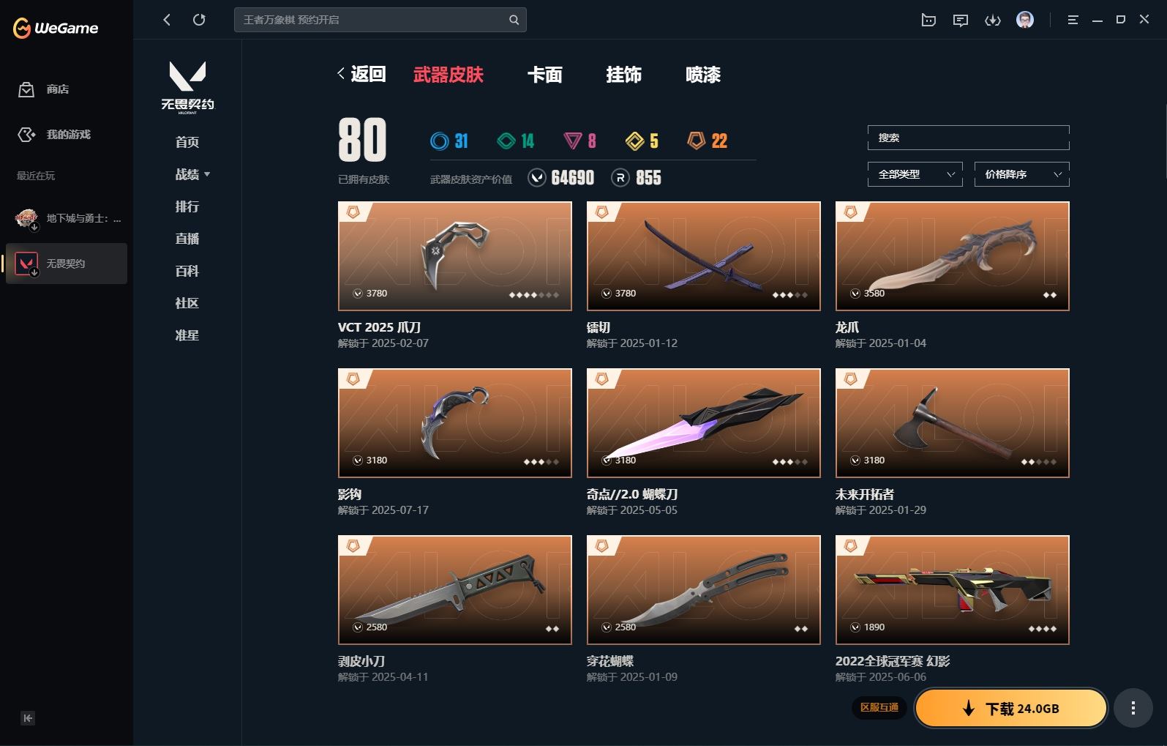Open the hamburger main menu icon

pos(1073,20)
